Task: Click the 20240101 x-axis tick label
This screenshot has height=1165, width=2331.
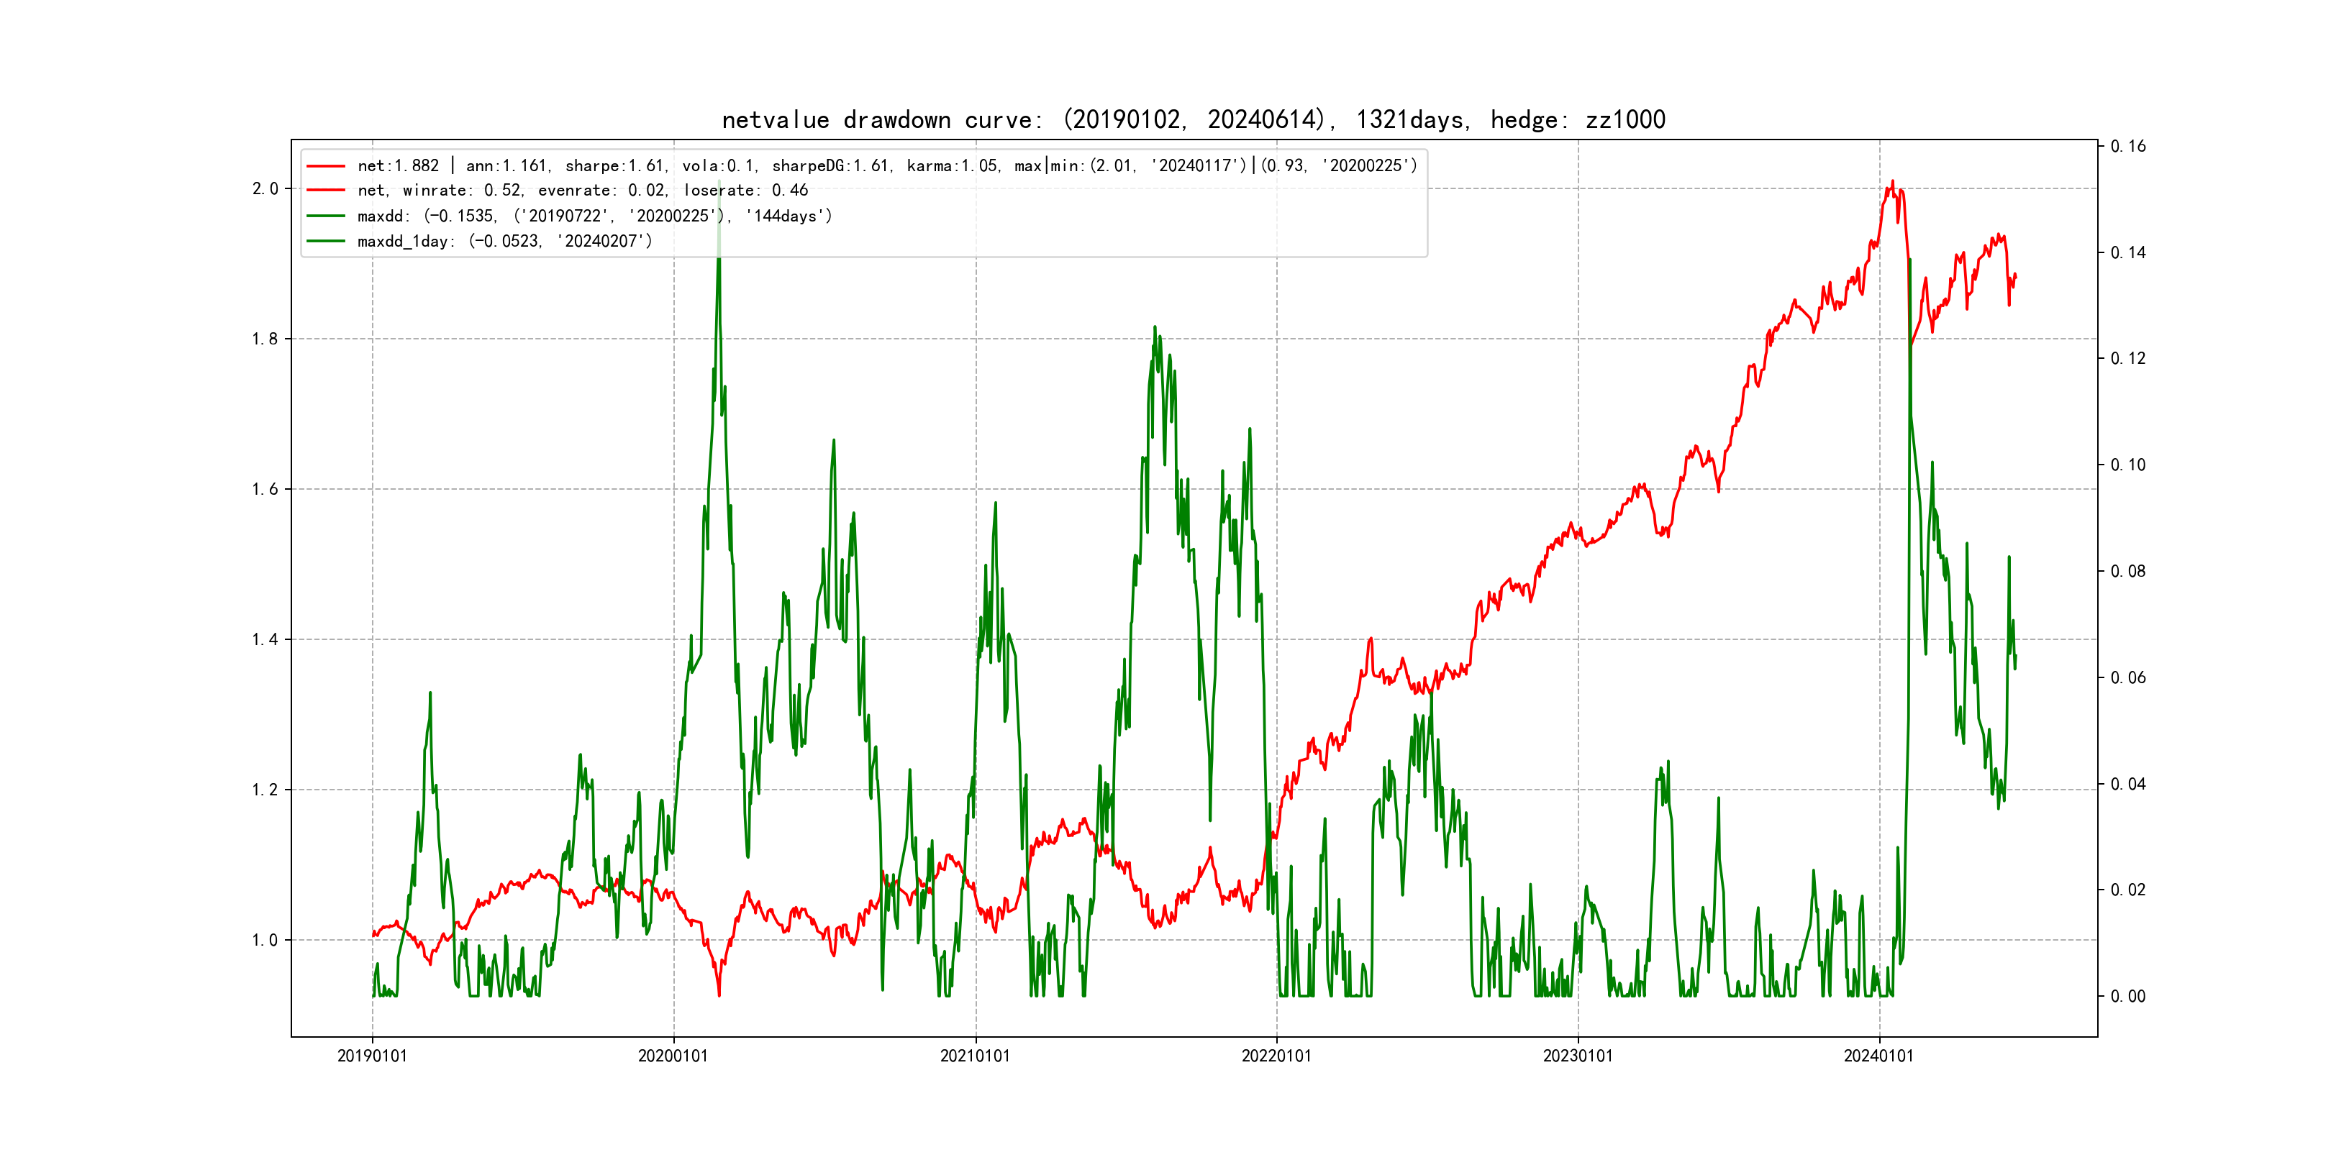Action: click(1878, 1056)
